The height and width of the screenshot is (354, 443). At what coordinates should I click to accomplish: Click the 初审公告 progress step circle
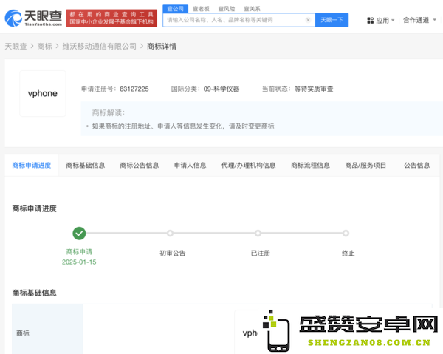click(170, 234)
